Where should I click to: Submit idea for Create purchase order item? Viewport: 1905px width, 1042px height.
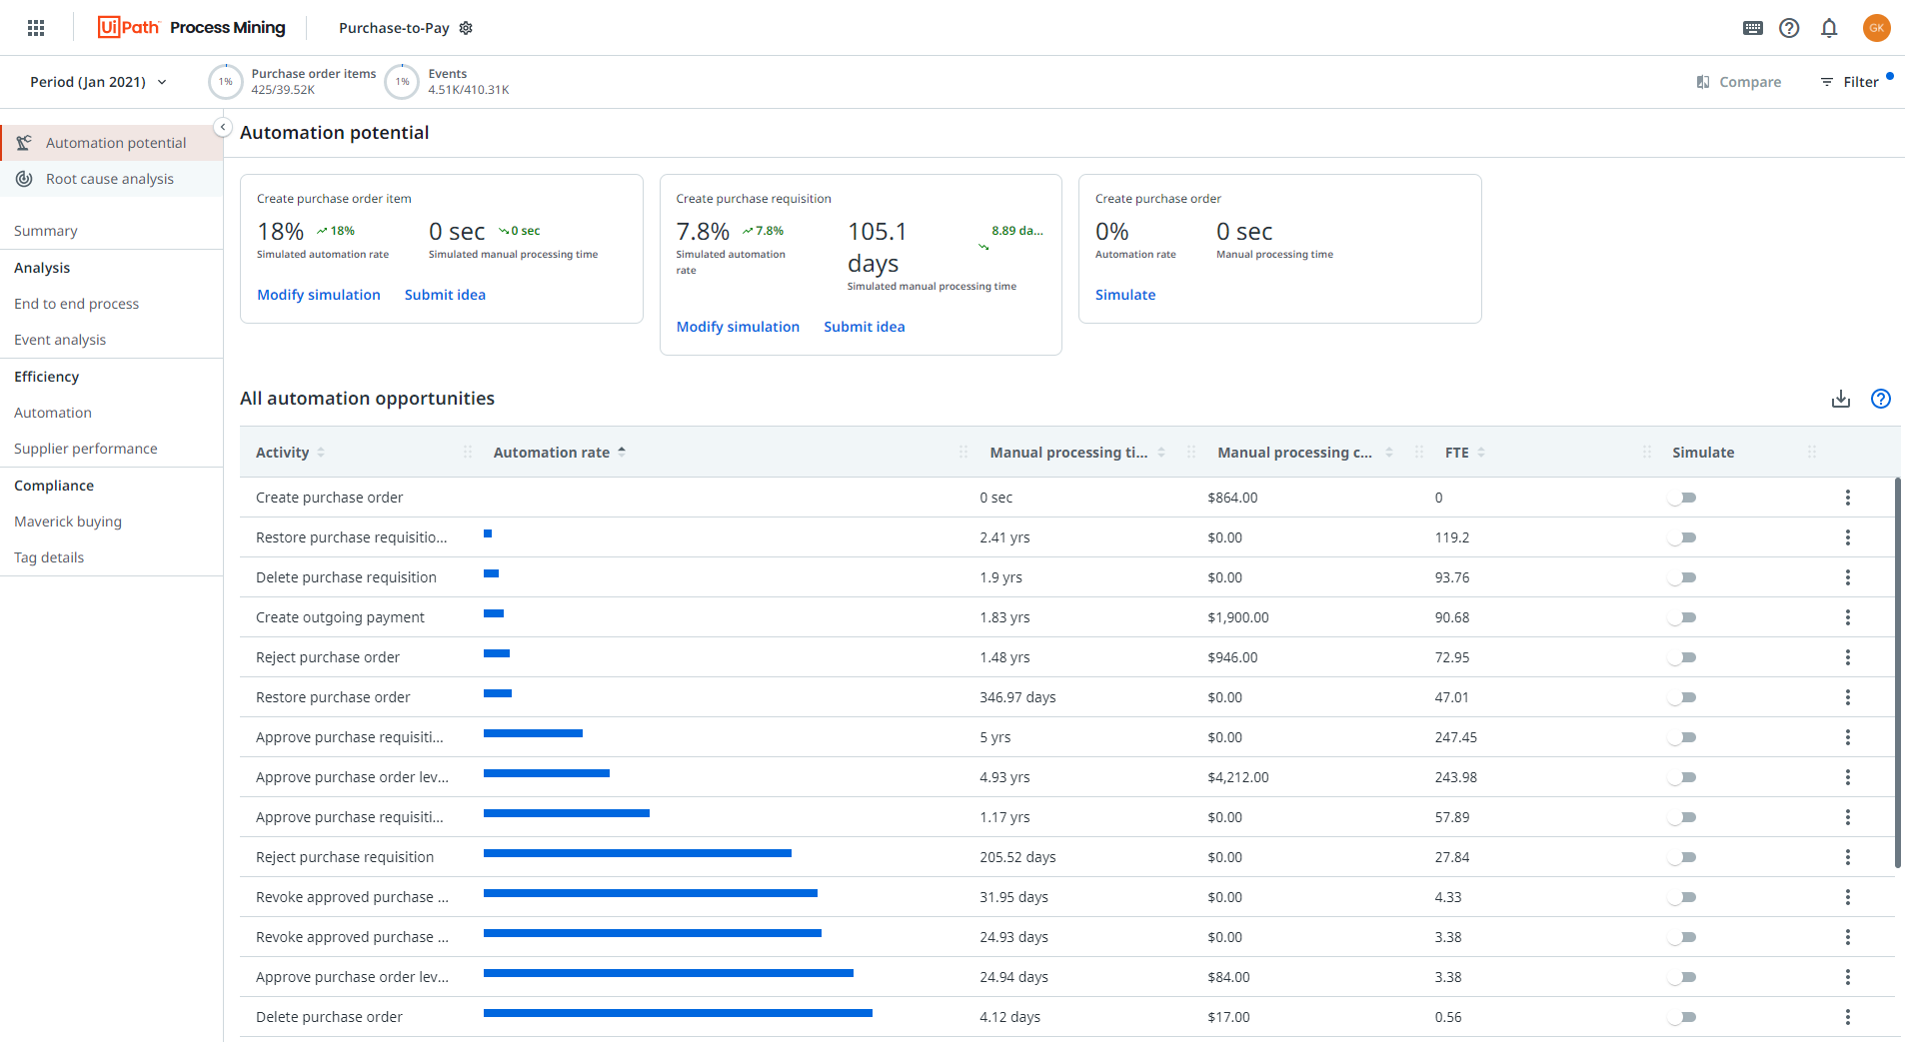[445, 295]
